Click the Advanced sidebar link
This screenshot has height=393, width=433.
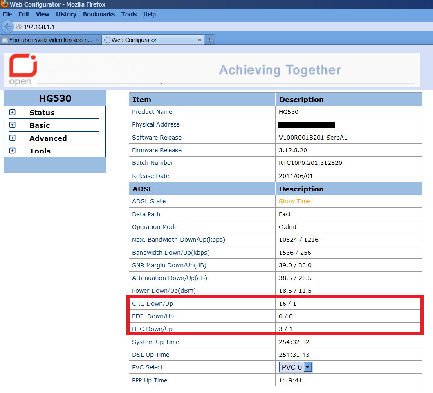(48, 138)
